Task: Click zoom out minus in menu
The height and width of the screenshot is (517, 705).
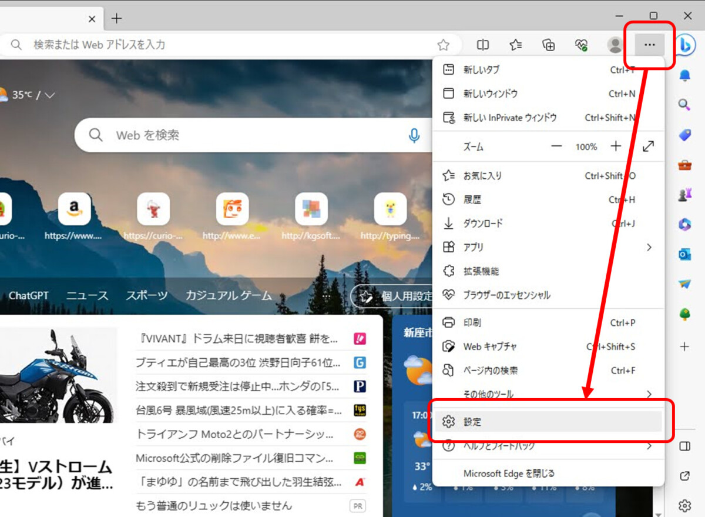Action: (x=556, y=146)
